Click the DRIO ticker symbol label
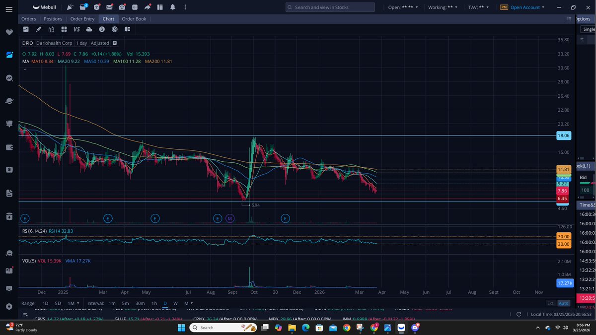This screenshot has height=335, width=596. coord(28,43)
